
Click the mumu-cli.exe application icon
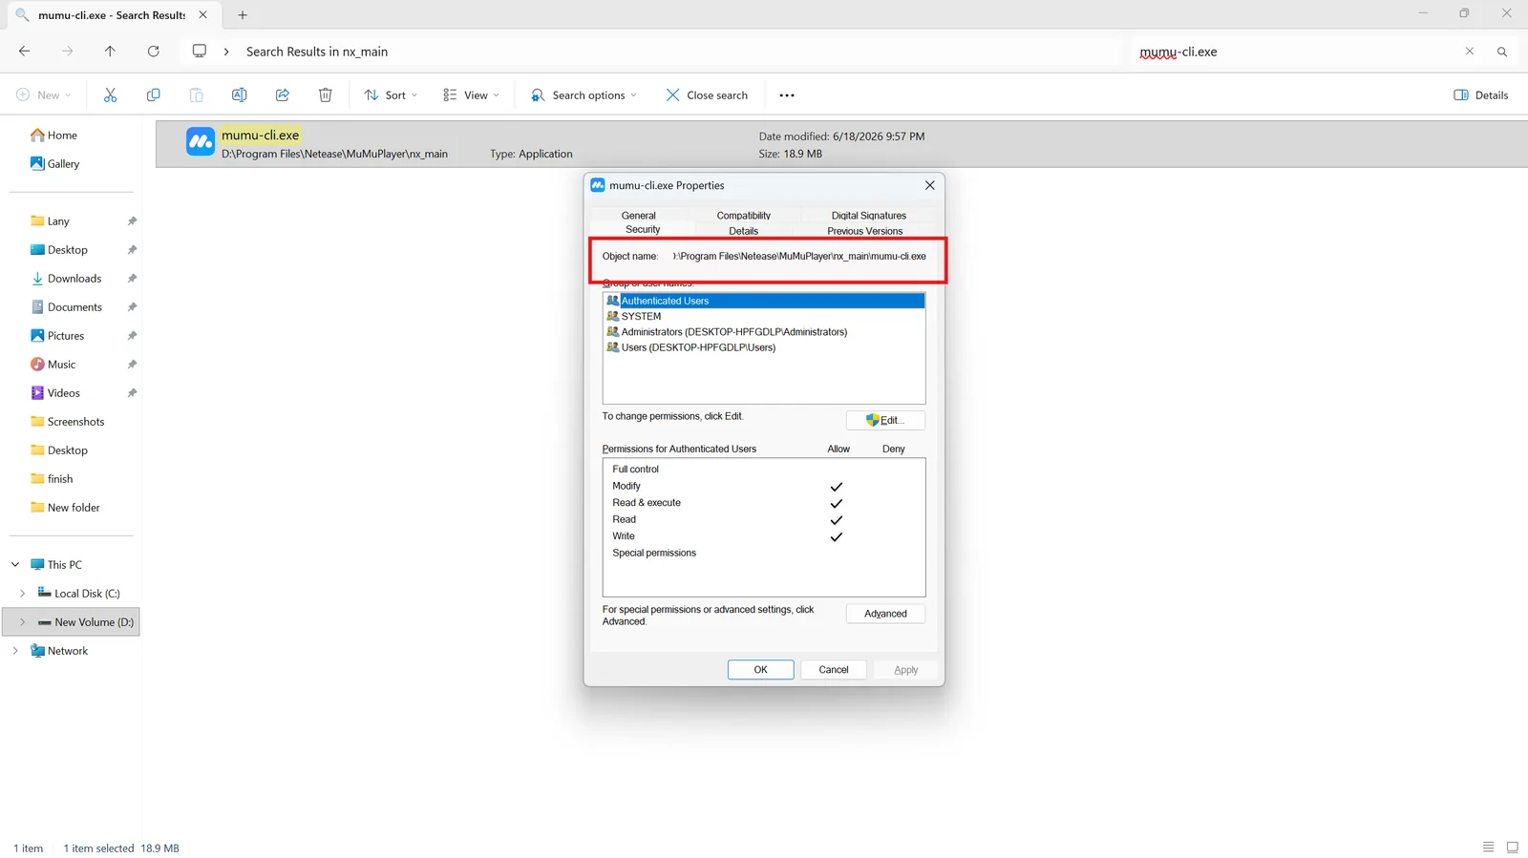(x=201, y=142)
